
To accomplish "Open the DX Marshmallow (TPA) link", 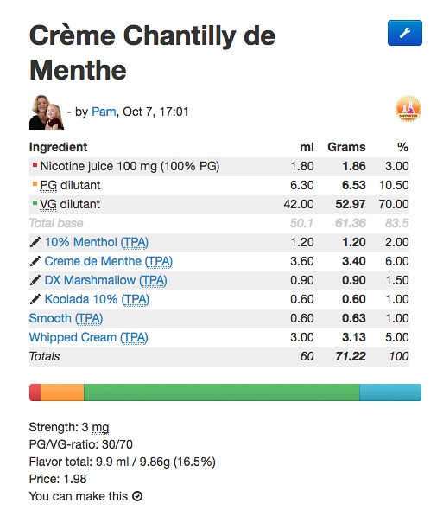I will [105, 280].
